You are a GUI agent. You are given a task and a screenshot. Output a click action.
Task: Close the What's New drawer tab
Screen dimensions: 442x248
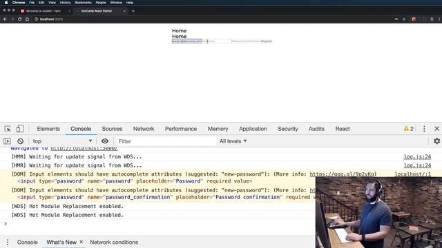pos(81,242)
